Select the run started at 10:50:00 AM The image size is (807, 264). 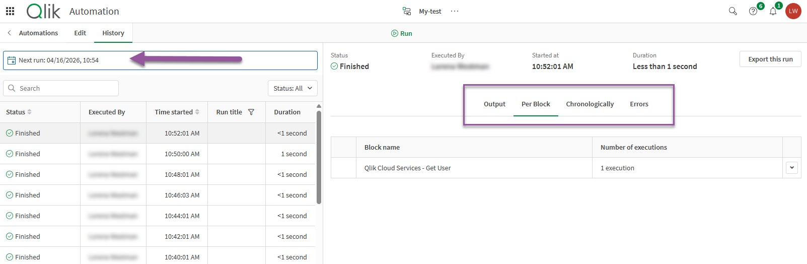(158, 154)
